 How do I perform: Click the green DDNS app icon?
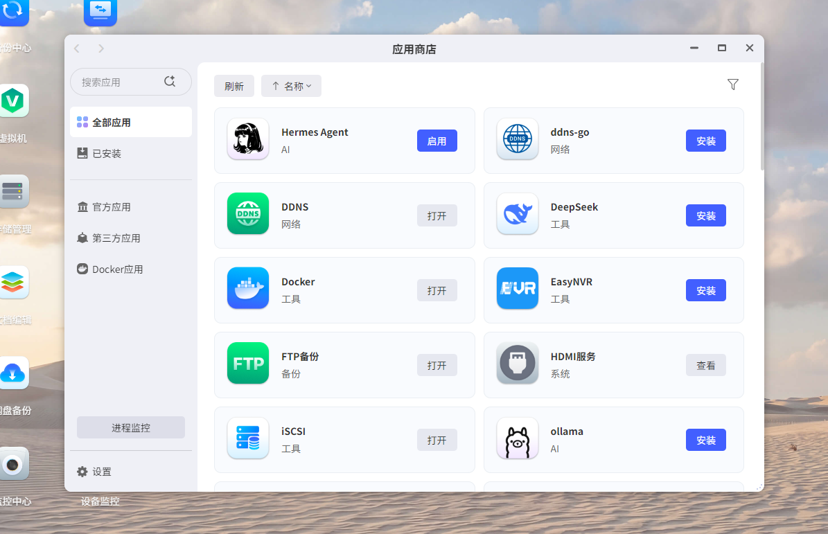(248, 214)
